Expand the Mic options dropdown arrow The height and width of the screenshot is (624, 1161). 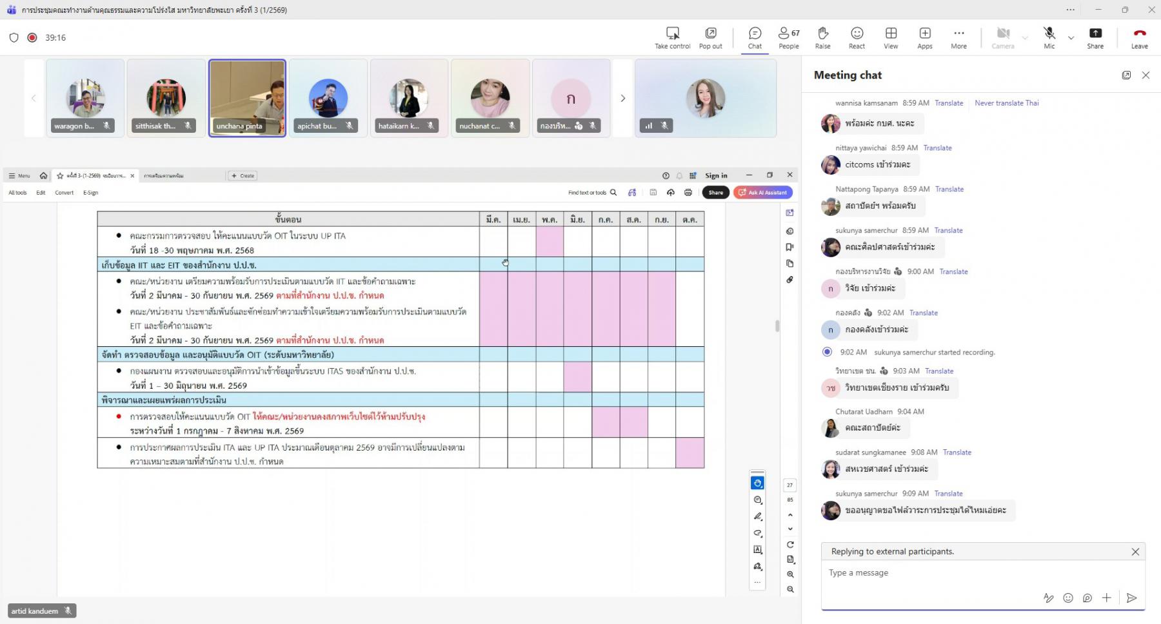tap(1071, 38)
